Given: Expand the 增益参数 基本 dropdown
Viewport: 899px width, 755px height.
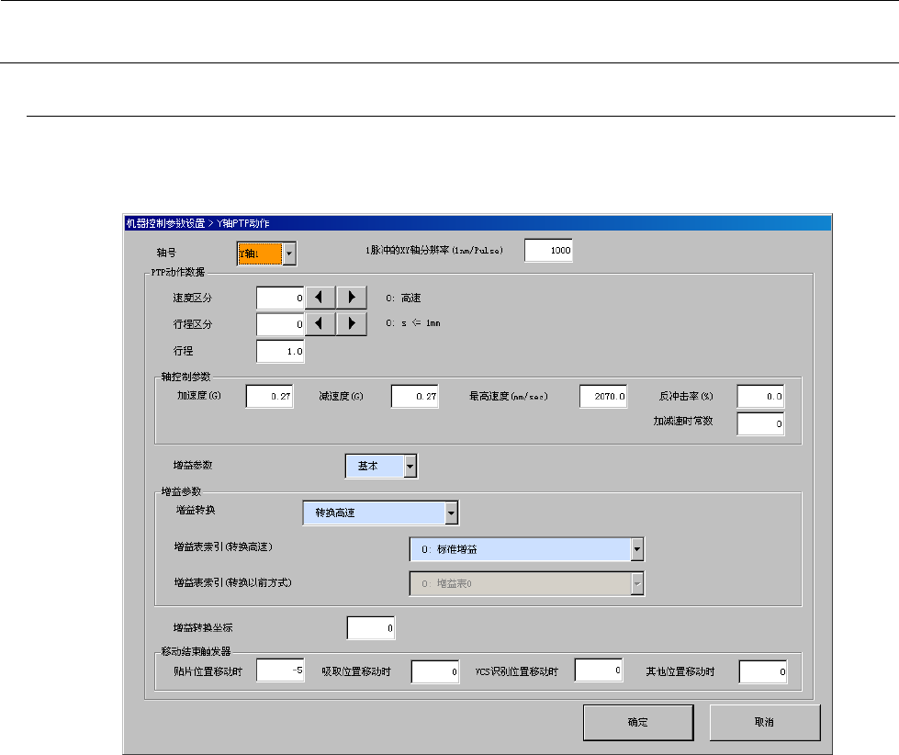Looking at the screenshot, I should tap(410, 467).
